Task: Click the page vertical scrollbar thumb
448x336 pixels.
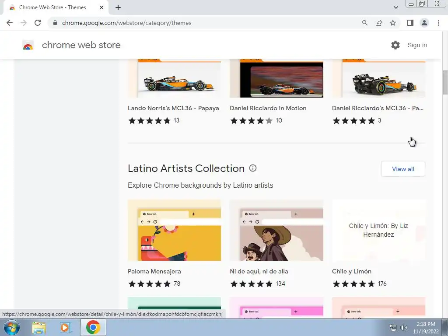Action: tap(445, 82)
